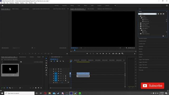
Task: Toggle the lock on V1 track
Action: [54, 73]
